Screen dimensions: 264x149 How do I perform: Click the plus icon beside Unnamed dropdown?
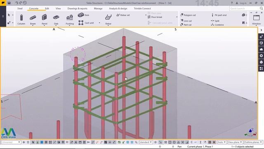24,142
